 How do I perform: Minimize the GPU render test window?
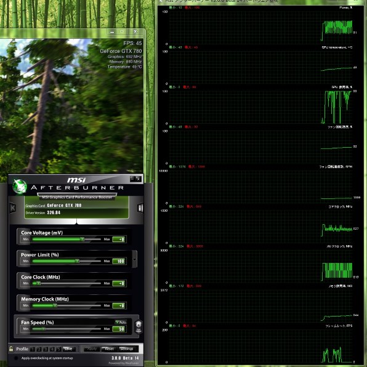point(112,32)
